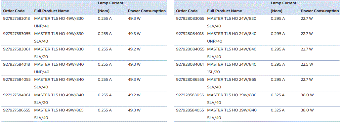This screenshot has height=124, width=342.
Task: Click order code 927927584055
Action: click(x=17, y=79)
